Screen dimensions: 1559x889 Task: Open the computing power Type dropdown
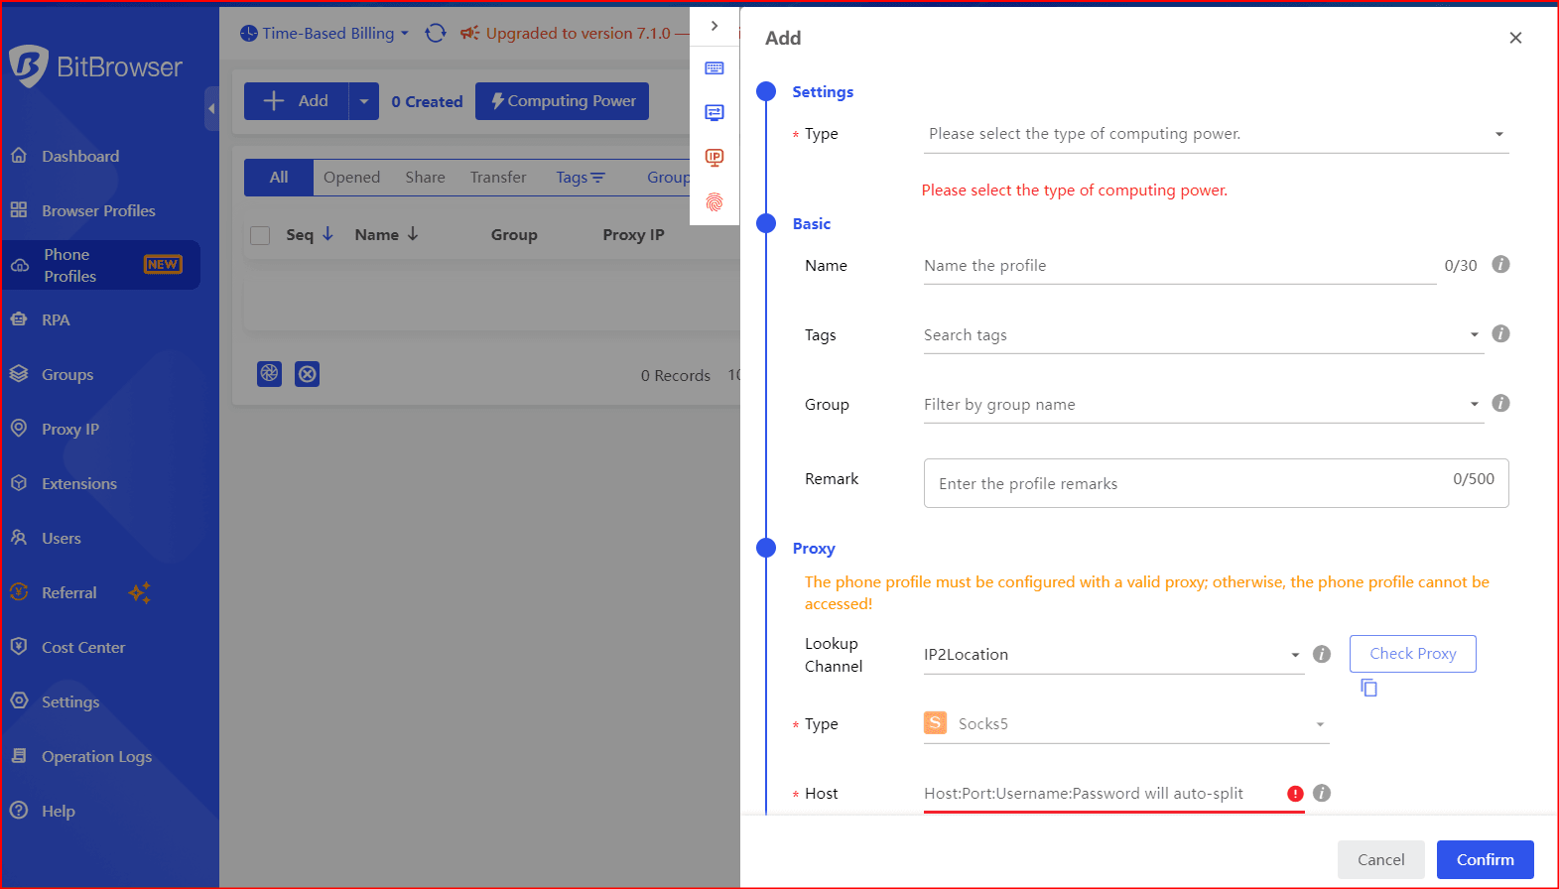1216,134
